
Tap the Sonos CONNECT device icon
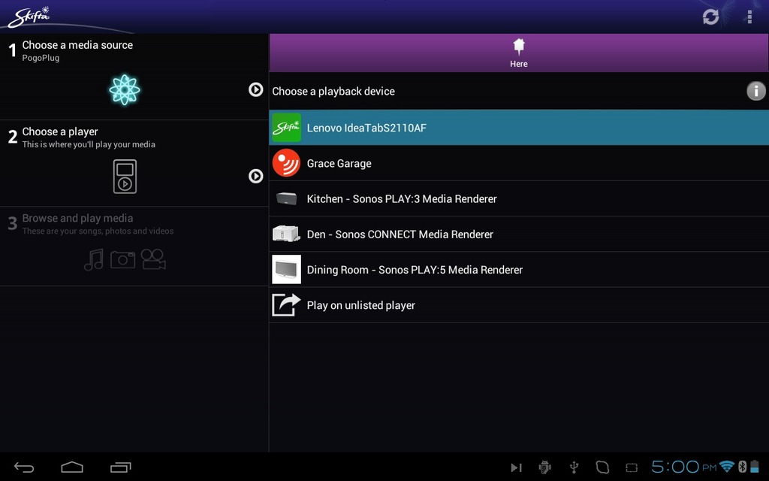286,234
